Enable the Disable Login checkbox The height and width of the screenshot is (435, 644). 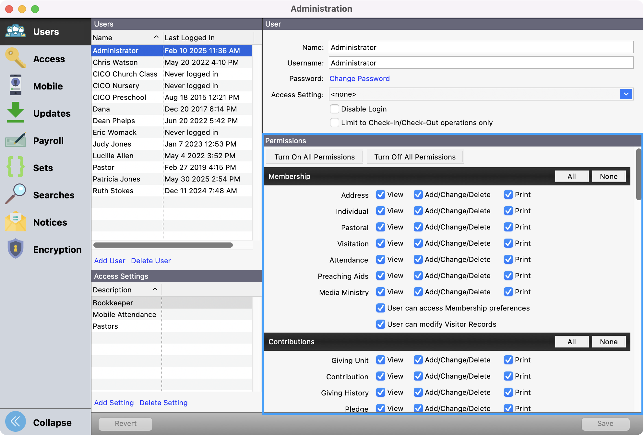[334, 109]
